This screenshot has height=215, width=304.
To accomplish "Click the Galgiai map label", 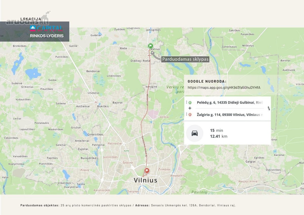I will coord(251,161).
